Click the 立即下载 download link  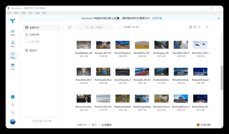(x=157, y=18)
